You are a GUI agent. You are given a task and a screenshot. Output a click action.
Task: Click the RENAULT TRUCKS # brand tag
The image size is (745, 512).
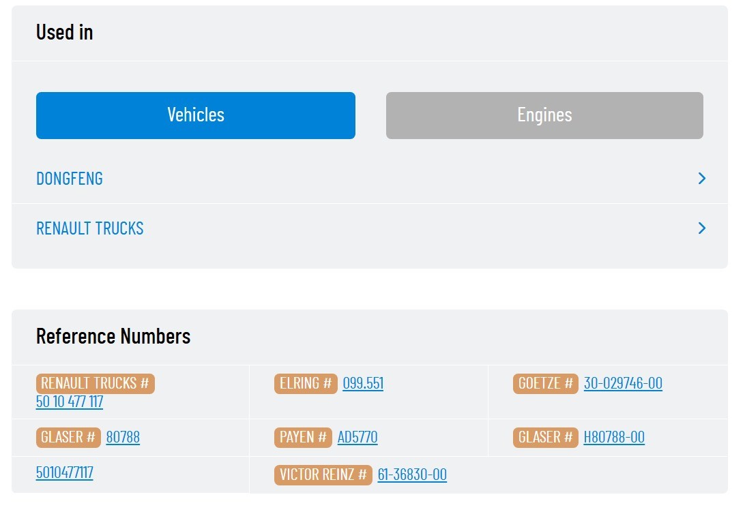95,383
